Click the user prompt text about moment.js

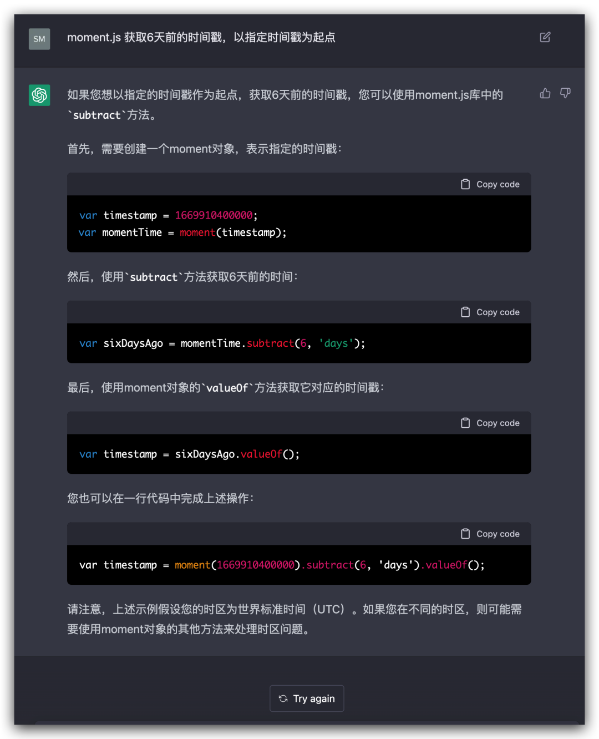(x=201, y=37)
